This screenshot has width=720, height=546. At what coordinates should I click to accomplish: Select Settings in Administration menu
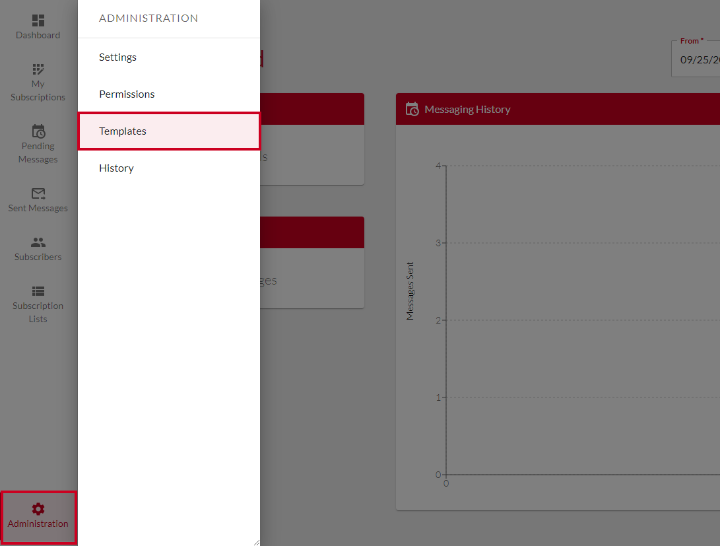(169, 57)
